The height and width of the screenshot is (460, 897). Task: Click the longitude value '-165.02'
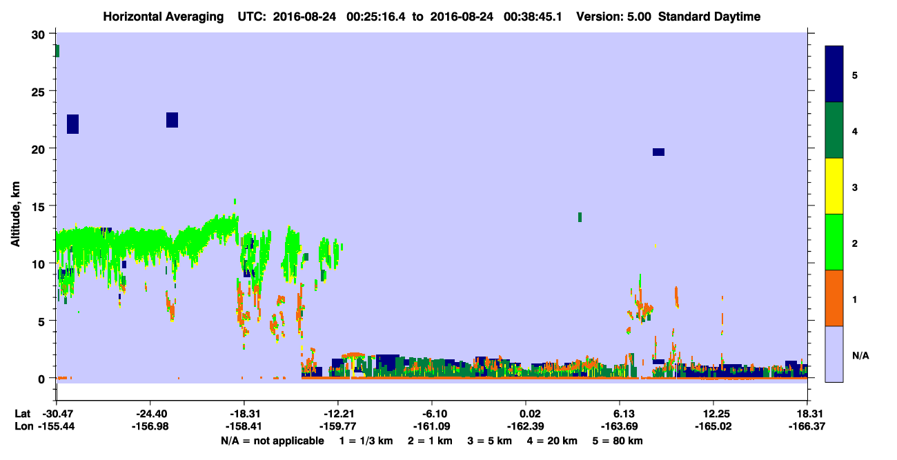[713, 426]
